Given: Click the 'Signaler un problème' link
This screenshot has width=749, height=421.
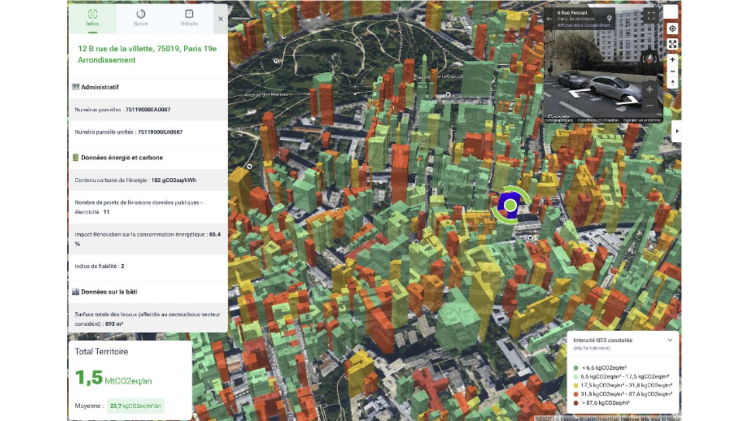Looking at the screenshot, I should pyautogui.click(x=642, y=120).
